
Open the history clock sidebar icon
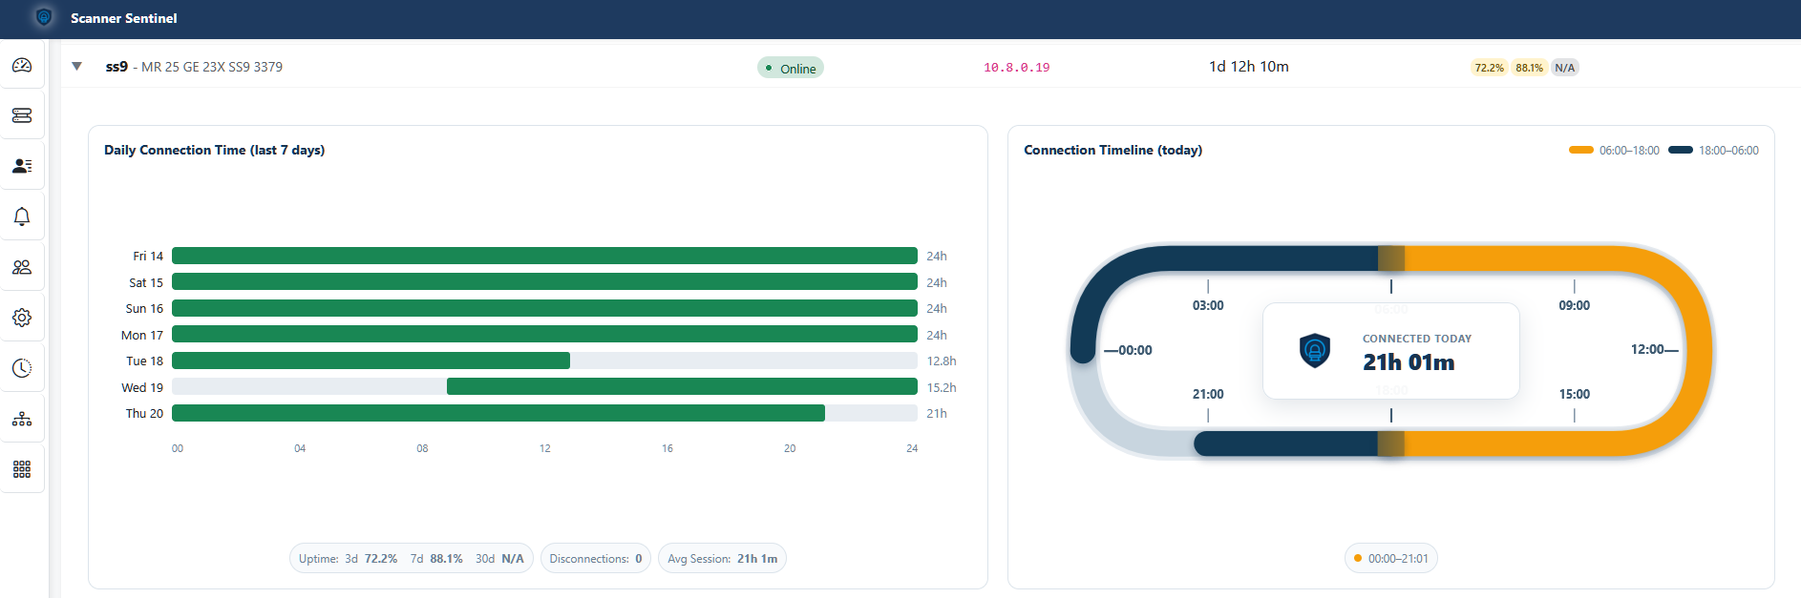coord(22,368)
